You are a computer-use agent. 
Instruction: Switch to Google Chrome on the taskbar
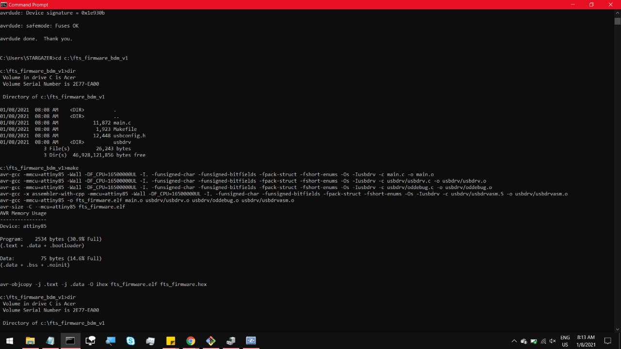pyautogui.click(x=191, y=341)
